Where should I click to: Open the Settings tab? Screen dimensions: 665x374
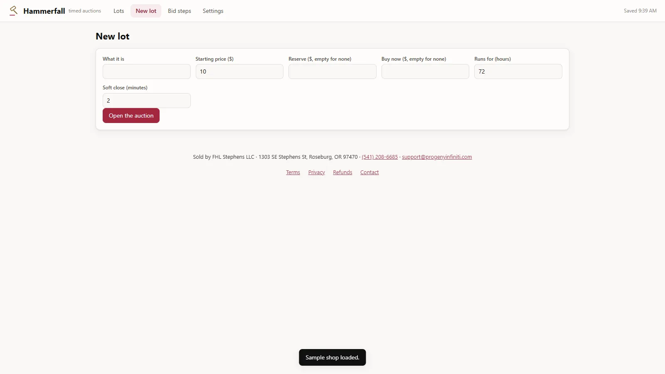click(213, 11)
